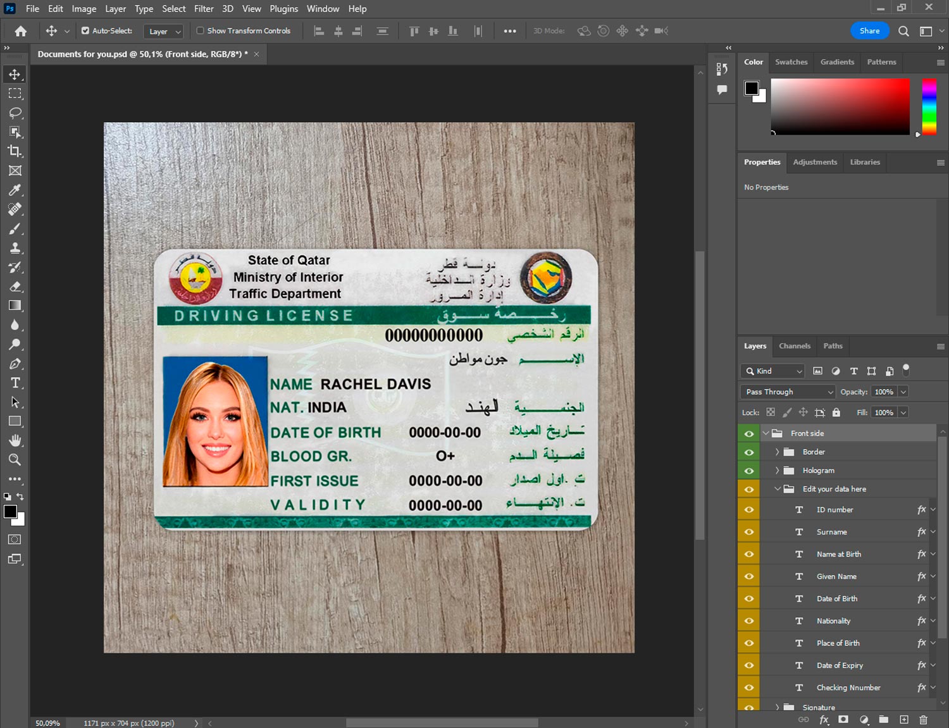Expand the Border layer group
The width and height of the screenshot is (949, 728).
(x=777, y=452)
